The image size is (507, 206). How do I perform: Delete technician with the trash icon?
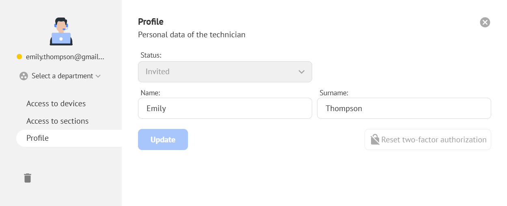coord(28,178)
